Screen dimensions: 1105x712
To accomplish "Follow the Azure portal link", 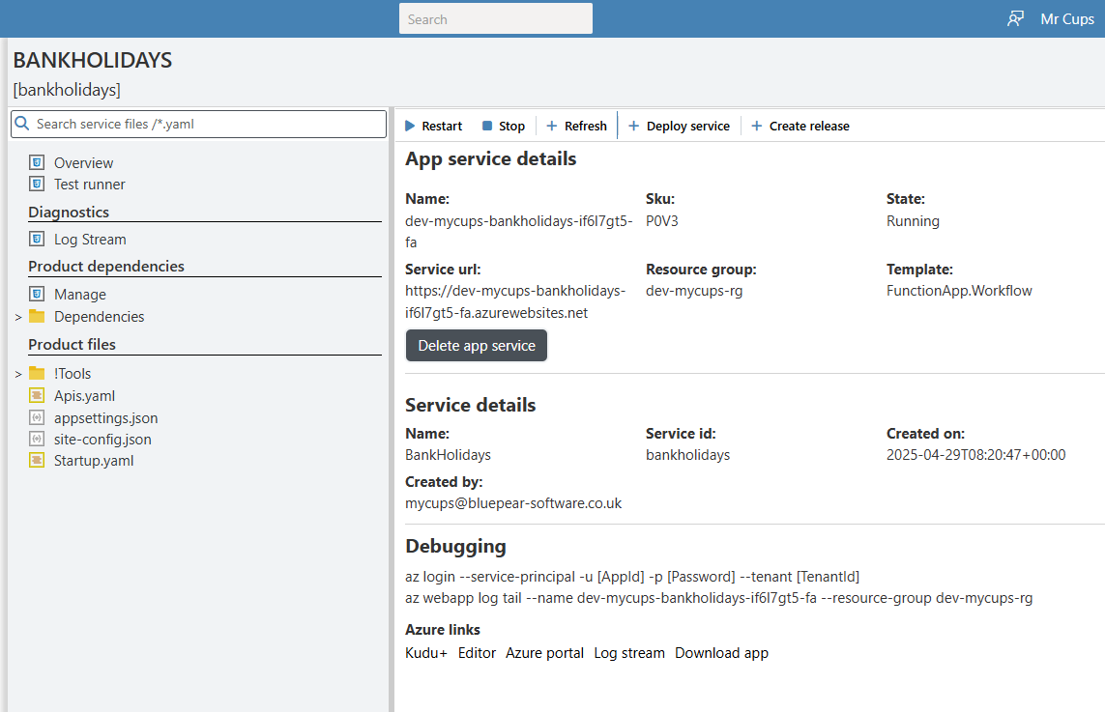I will coord(544,653).
